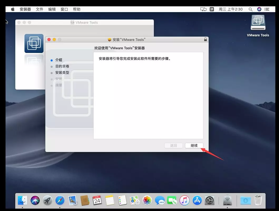Open Reminders in the Dock
Screen dimensions: 279x211
tap(123, 200)
